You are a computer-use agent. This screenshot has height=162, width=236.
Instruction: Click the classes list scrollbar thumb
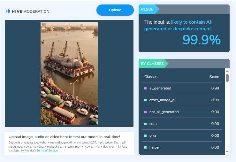pos(227,78)
